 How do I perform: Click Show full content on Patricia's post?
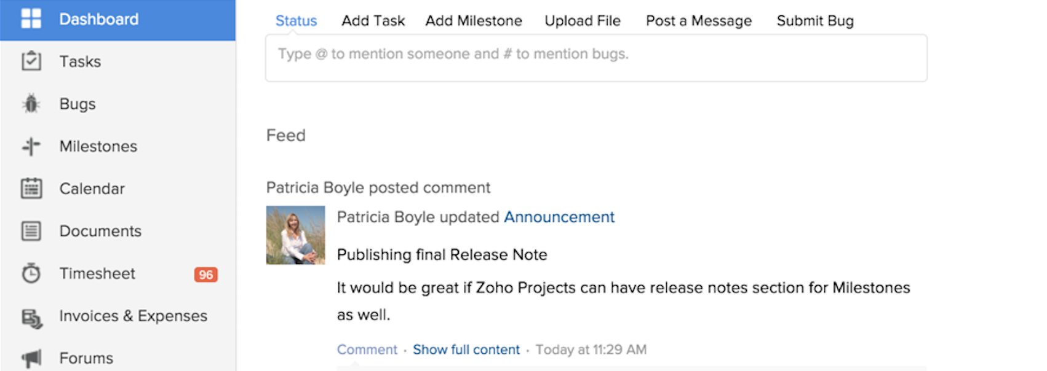tap(466, 349)
